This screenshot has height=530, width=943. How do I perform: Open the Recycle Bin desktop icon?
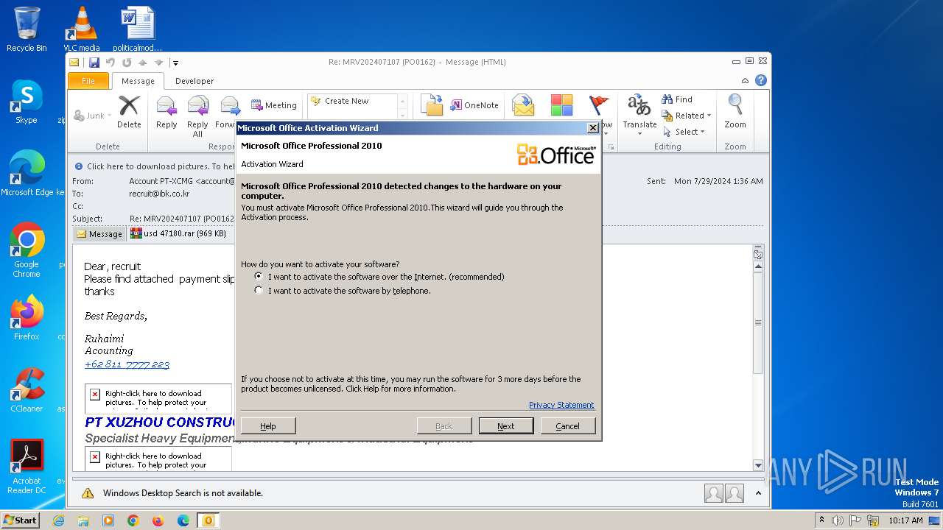point(27,29)
